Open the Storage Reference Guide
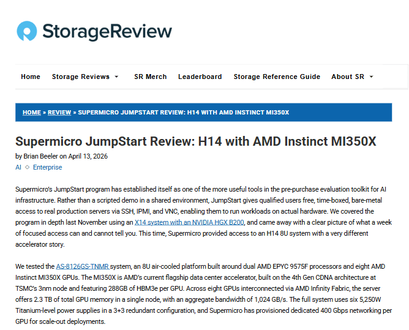 pyautogui.click(x=277, y=77)
